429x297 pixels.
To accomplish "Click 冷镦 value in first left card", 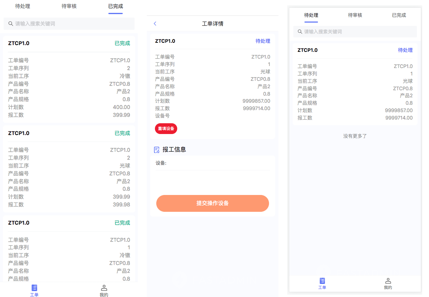I will pyautogui.click(x=125, y=76).
